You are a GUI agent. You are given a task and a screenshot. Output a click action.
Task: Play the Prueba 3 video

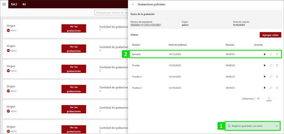coord(265,88)
